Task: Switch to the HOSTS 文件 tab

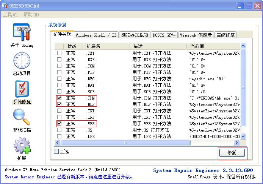Action: tap(164, 35)
